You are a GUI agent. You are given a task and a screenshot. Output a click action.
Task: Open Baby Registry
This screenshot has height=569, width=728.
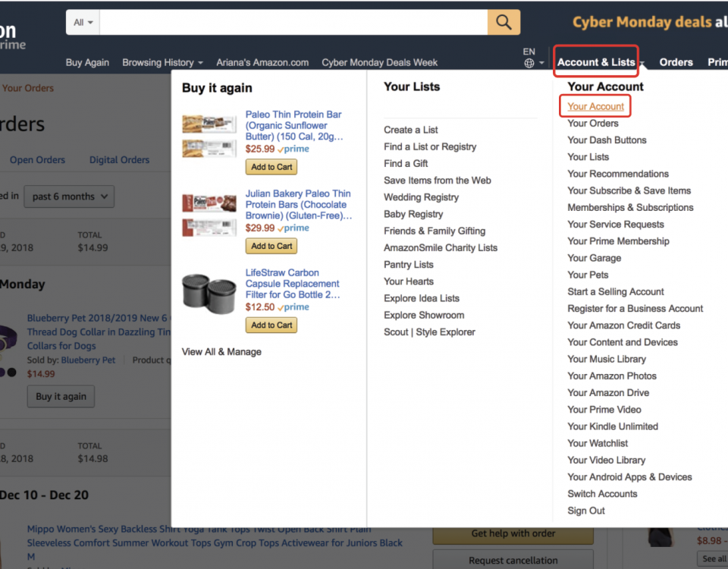click(413, 214)
